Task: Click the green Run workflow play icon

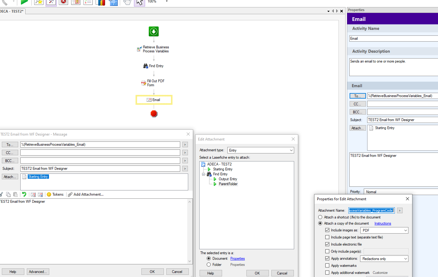Action: (24, 2)
